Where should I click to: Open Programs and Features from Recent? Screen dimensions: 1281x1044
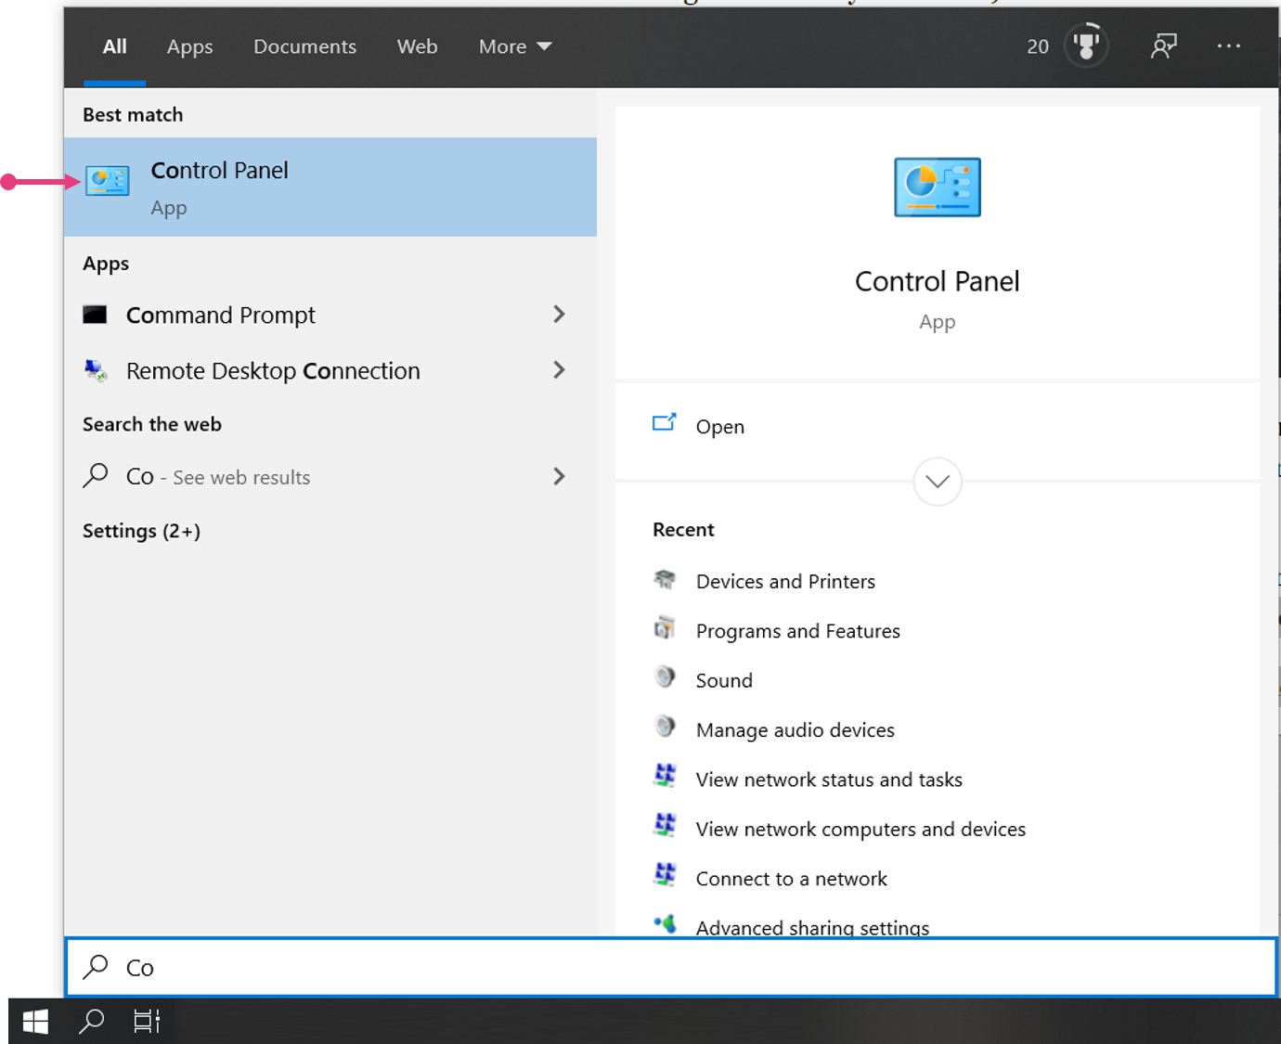(x=797, y=631)
